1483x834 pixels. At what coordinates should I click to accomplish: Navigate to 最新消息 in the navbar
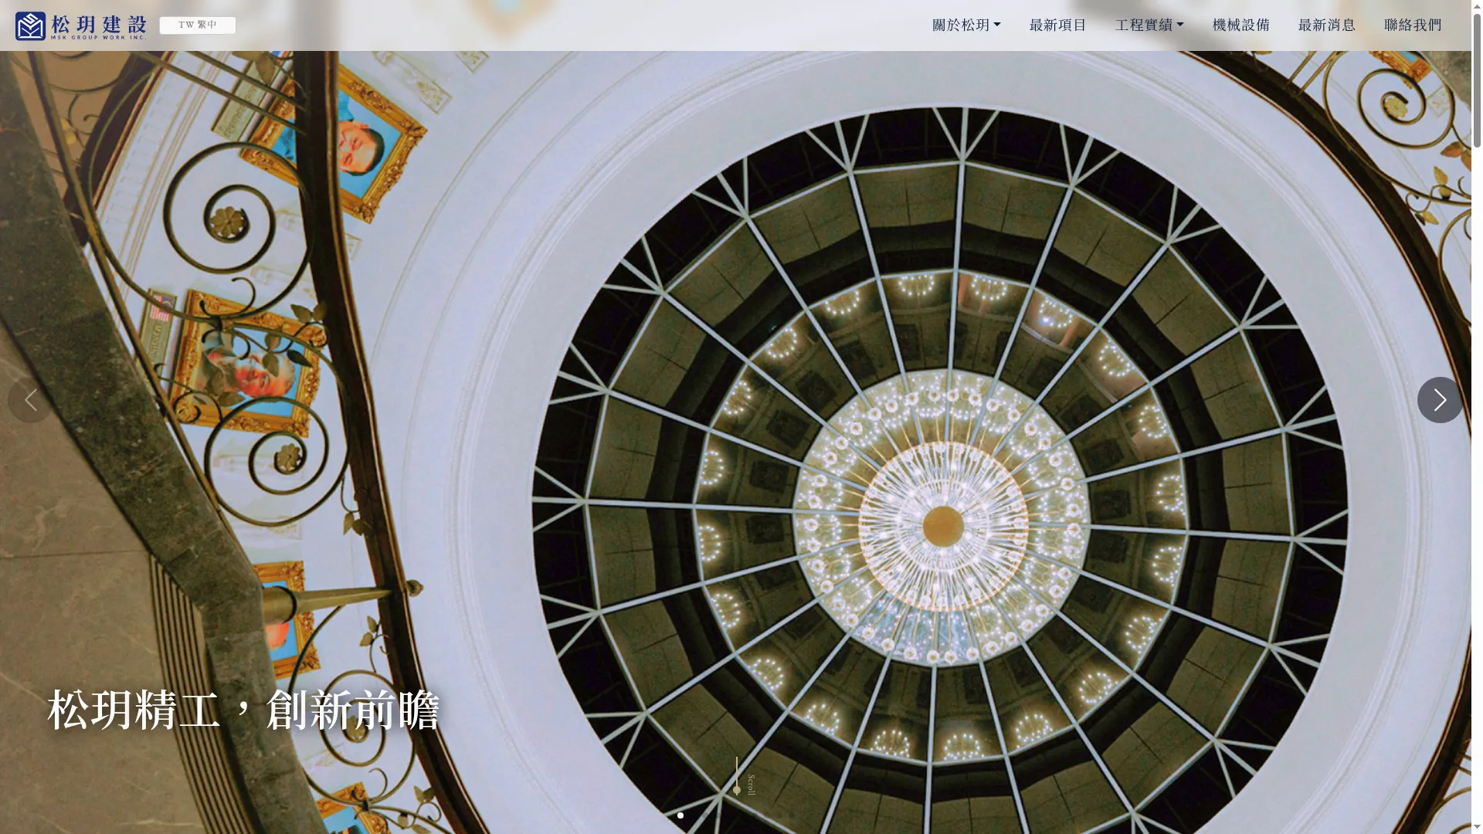[x=1326, y=25]
